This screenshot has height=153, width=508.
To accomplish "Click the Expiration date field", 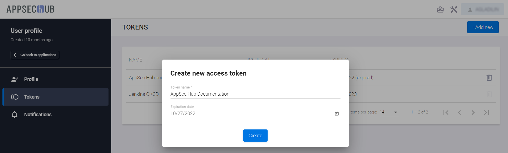I will (250, 113).
